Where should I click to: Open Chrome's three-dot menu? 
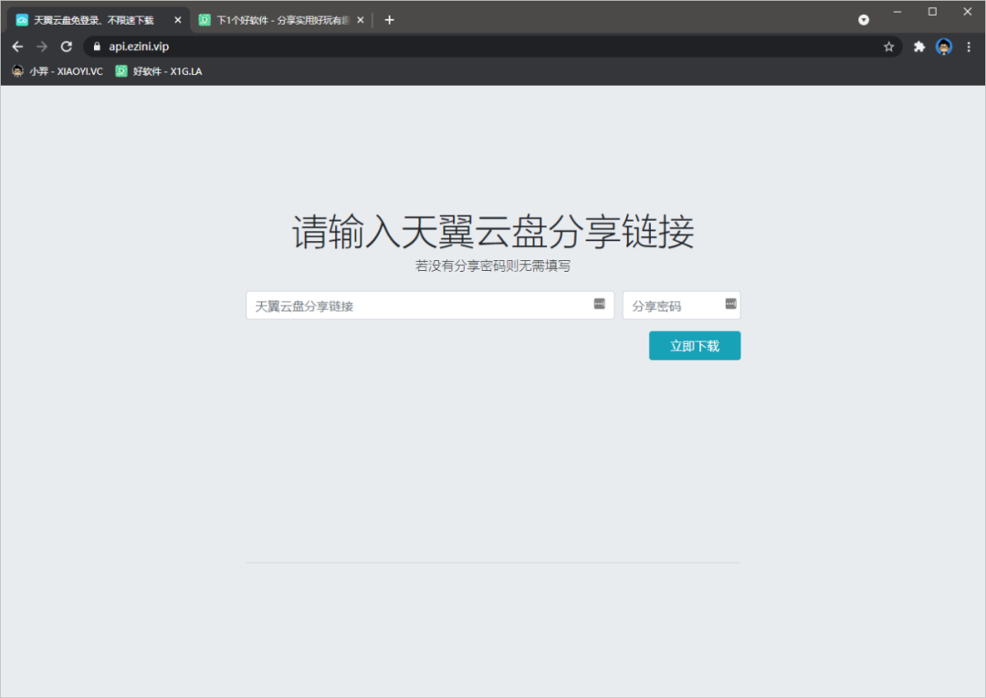point(969,47)
